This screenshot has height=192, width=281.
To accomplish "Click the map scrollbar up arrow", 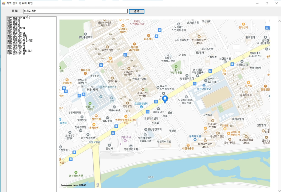I will [x=279, y=21].
